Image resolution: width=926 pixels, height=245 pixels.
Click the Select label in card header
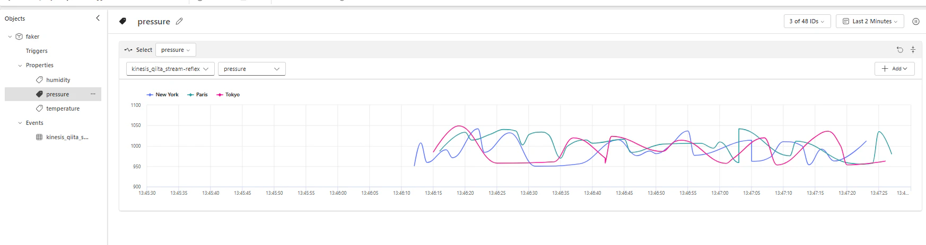pyautogui.click(x=144, y=50)
